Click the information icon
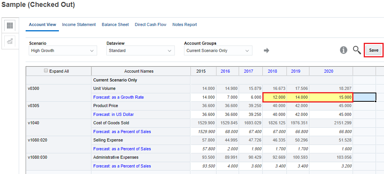Image resolution: width=384 pixels, height=174 pixels. pos(343,50)
